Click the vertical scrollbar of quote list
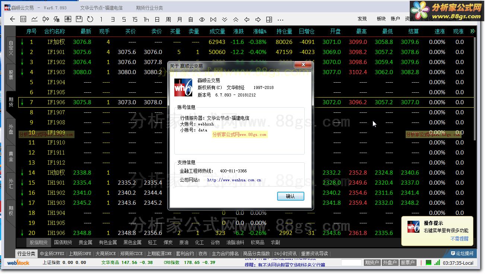 [x=474, y=89]
